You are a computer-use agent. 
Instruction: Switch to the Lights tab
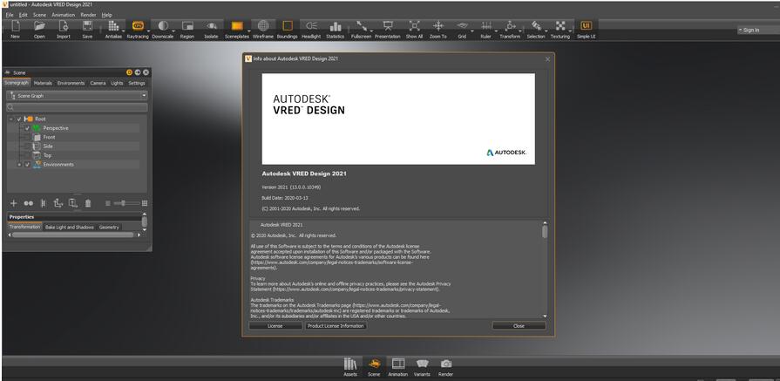117,83
